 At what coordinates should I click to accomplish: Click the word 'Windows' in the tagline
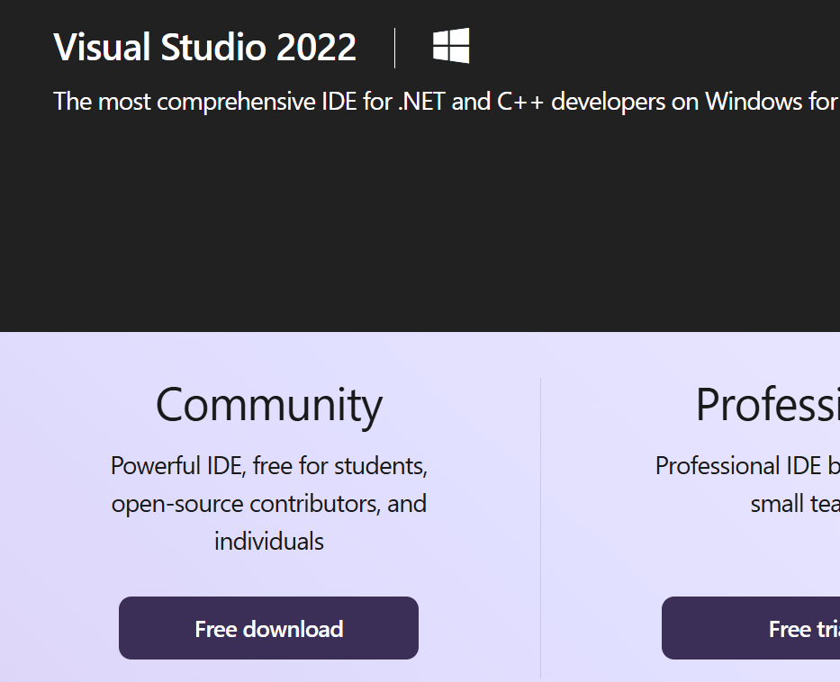[753, 101]
